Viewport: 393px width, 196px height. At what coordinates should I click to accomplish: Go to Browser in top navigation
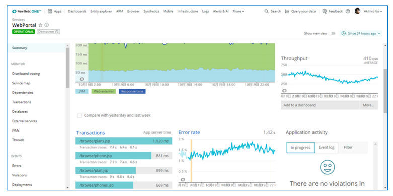(x=133, y=11)
